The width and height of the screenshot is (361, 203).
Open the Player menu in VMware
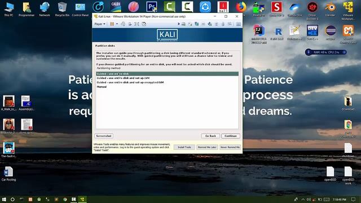(100, 24)
